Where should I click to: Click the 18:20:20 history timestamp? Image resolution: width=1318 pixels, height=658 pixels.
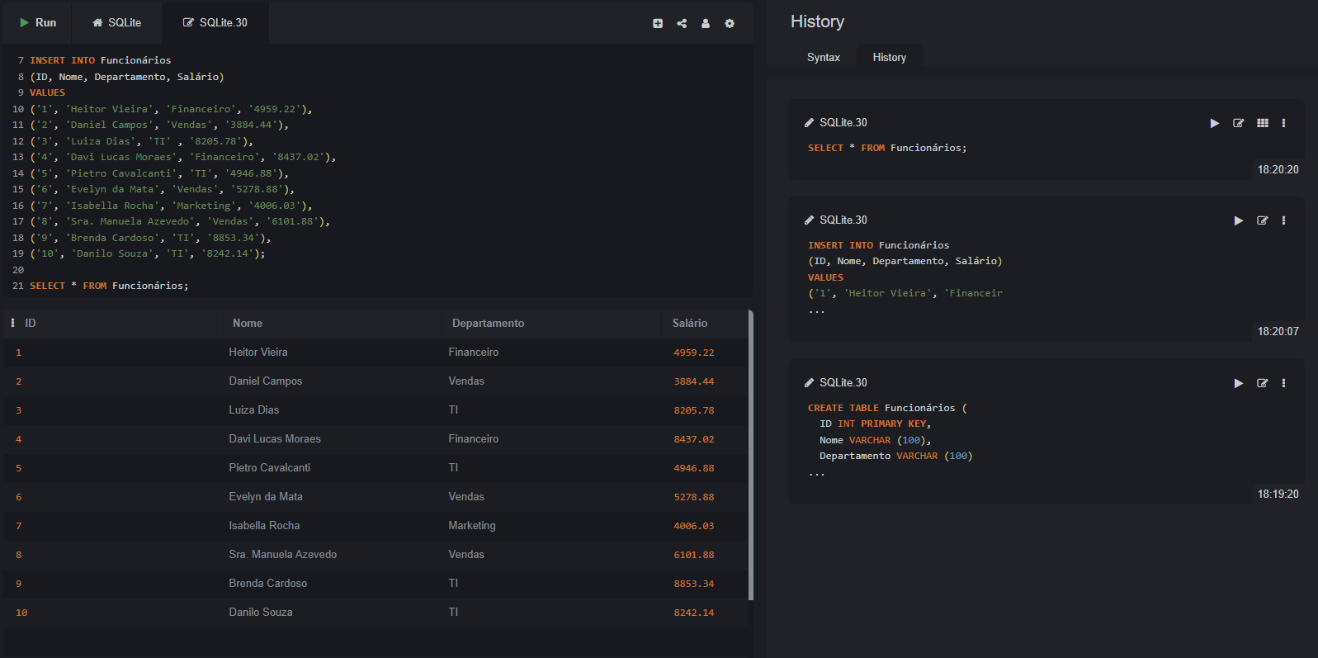(x=1278, y=169)
